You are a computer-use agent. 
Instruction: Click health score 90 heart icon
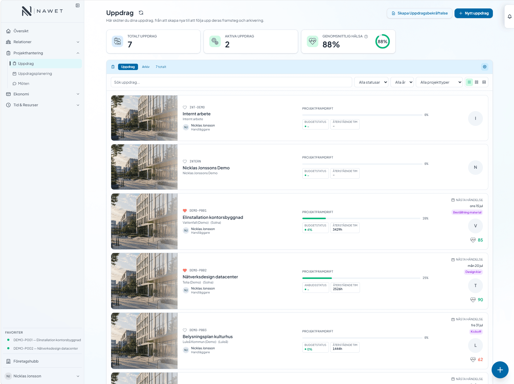(473, 300)
